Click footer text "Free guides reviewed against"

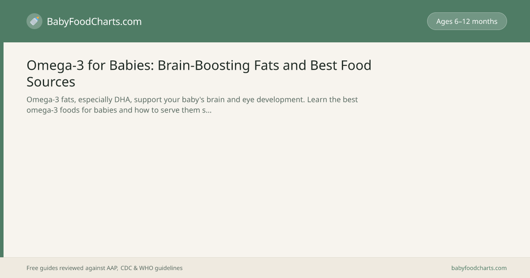pyautogui.click(x=65, y=268)
